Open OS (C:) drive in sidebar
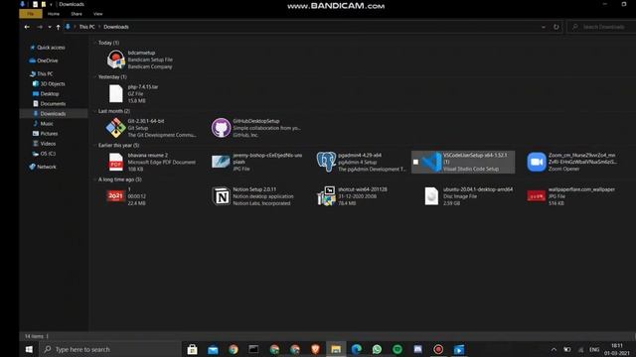This screenshot has height=357, width=636. coord(44,154)
